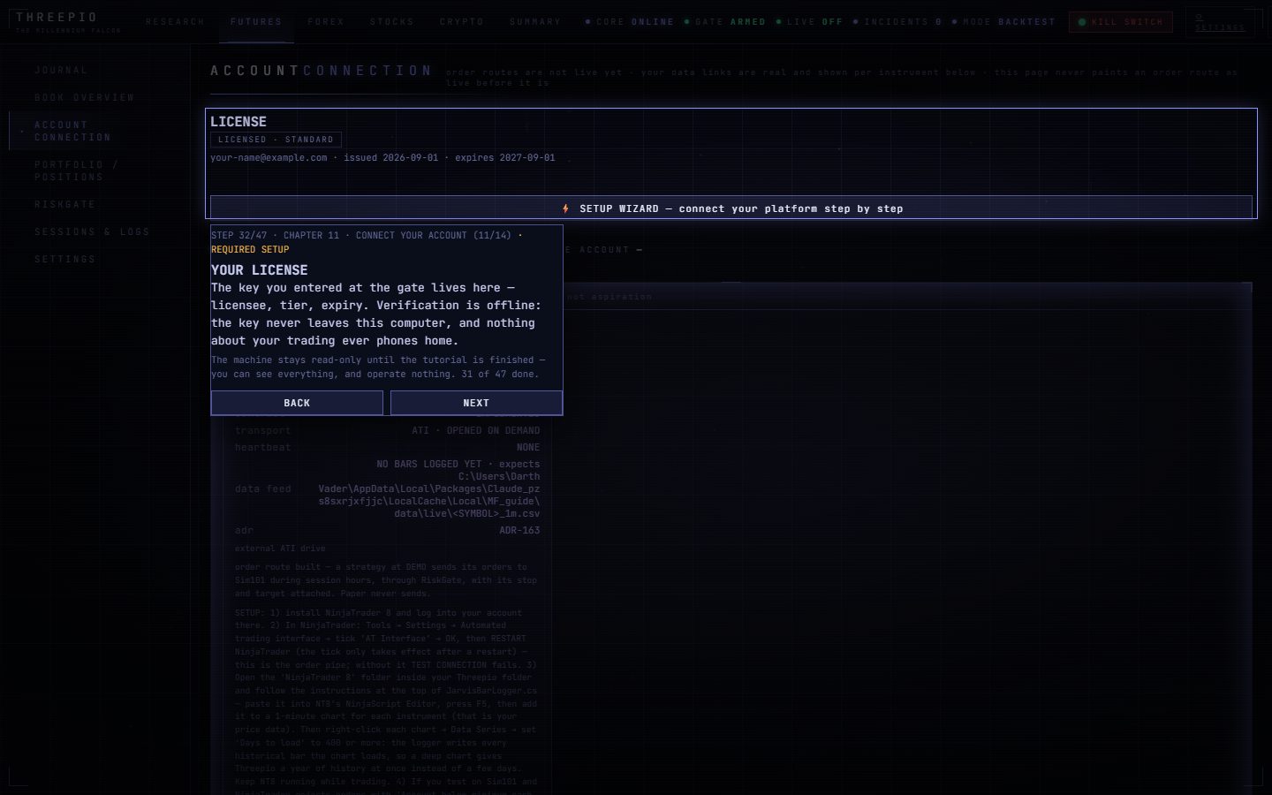Click the CORE ONLINE status indicator
This screenshot has height=795, width=1272.
pyautogui.click(x=630, y=22)
